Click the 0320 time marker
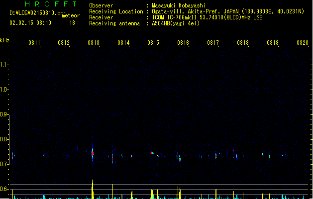Image resolution: width=313 pixels, height=199 pixels. pyautogui.click(x=303, y=43)
